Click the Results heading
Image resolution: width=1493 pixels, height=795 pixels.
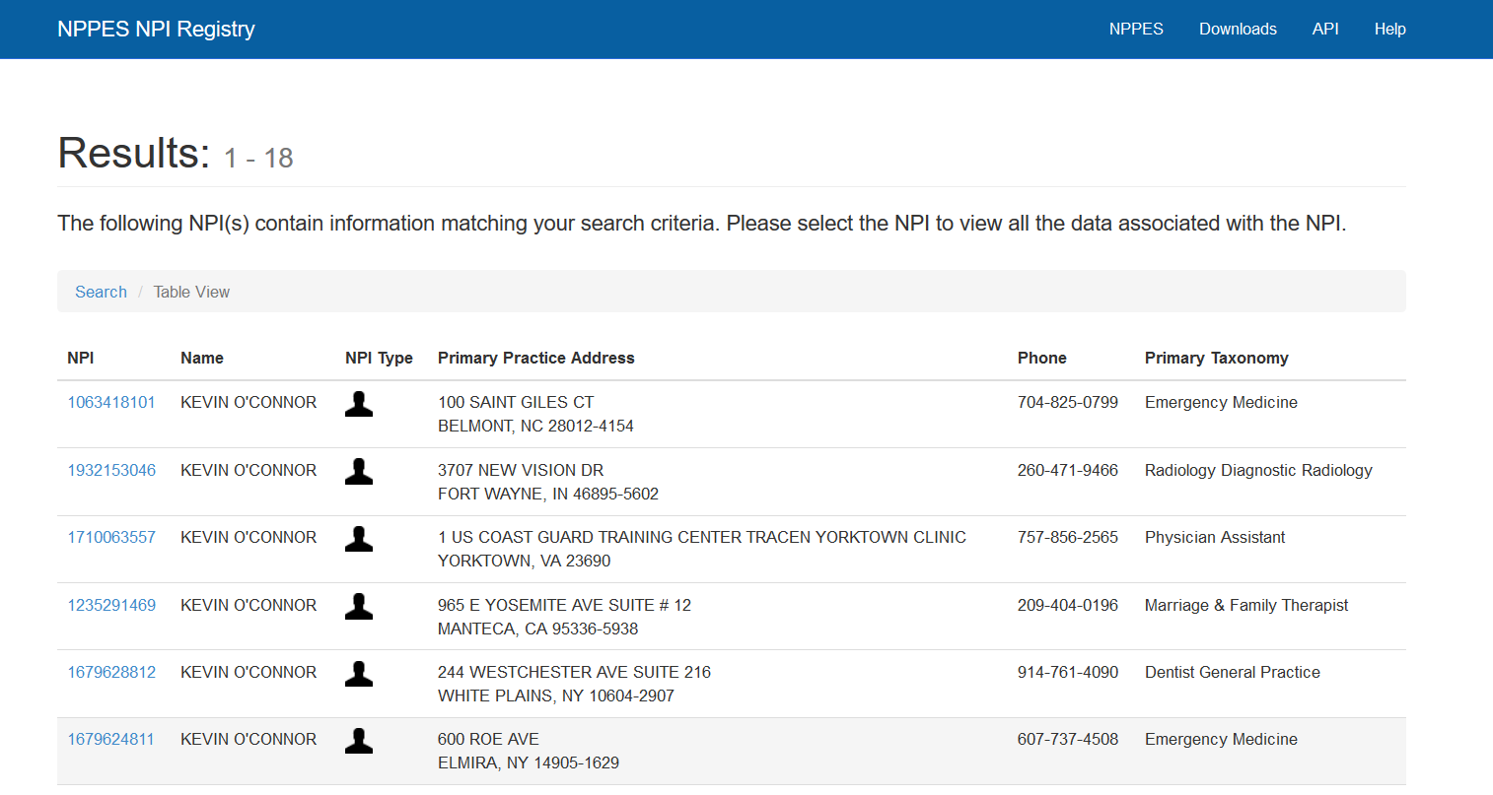pos(134,153)
